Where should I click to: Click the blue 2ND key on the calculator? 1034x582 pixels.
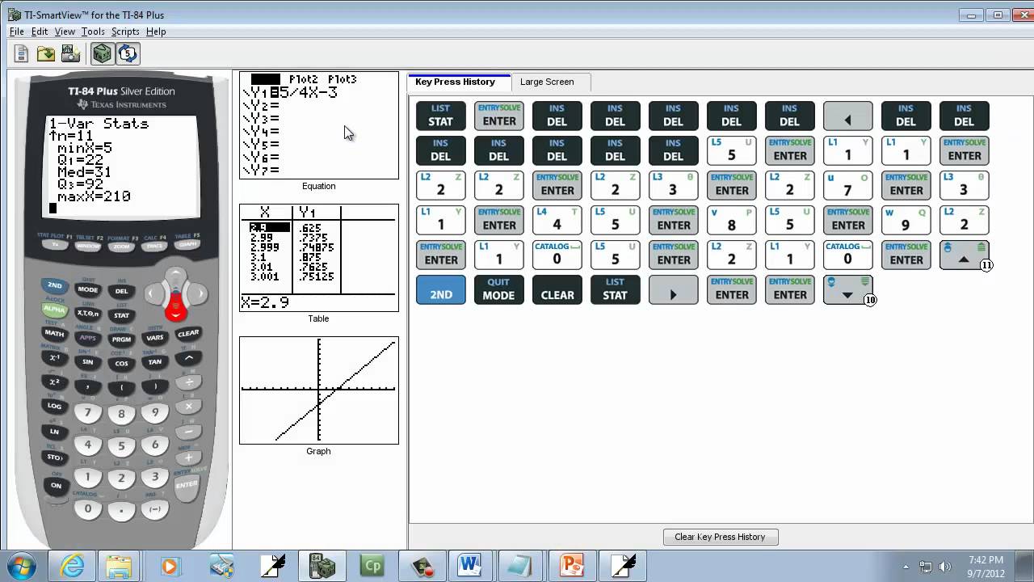click(54, 285)
